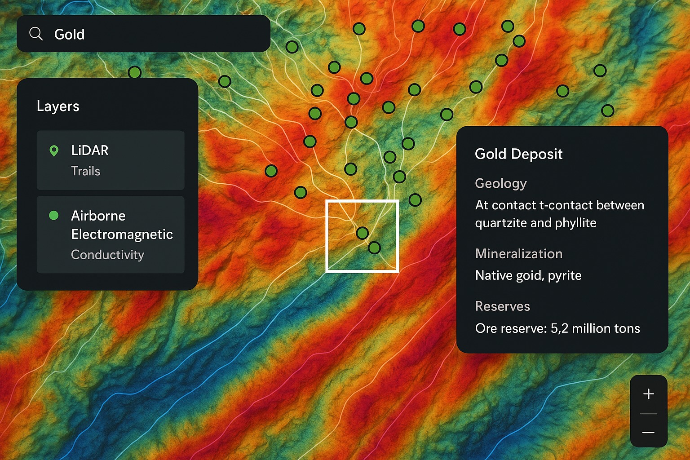The height and width of the screenshot is (460, 690).
Task: Zoom out with the minus button
Action: point(649,433)
